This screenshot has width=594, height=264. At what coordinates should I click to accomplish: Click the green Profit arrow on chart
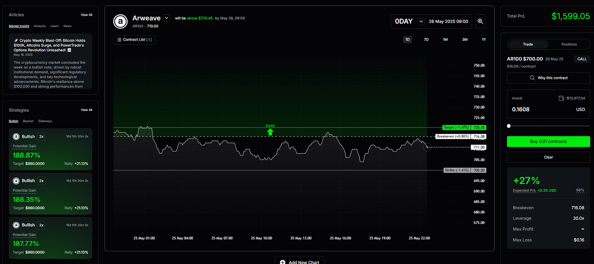click(x=270, y=132)
